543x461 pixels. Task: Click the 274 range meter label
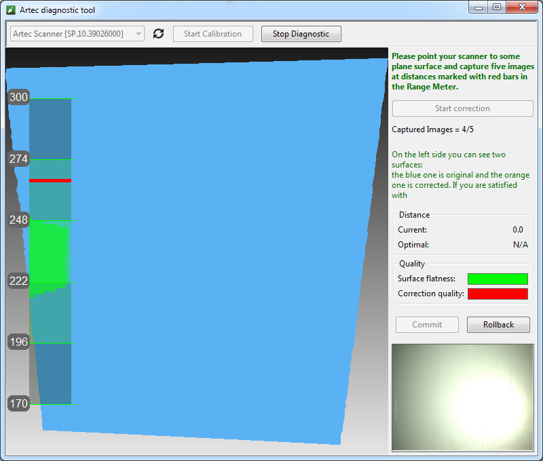click(x=18, y=159)
